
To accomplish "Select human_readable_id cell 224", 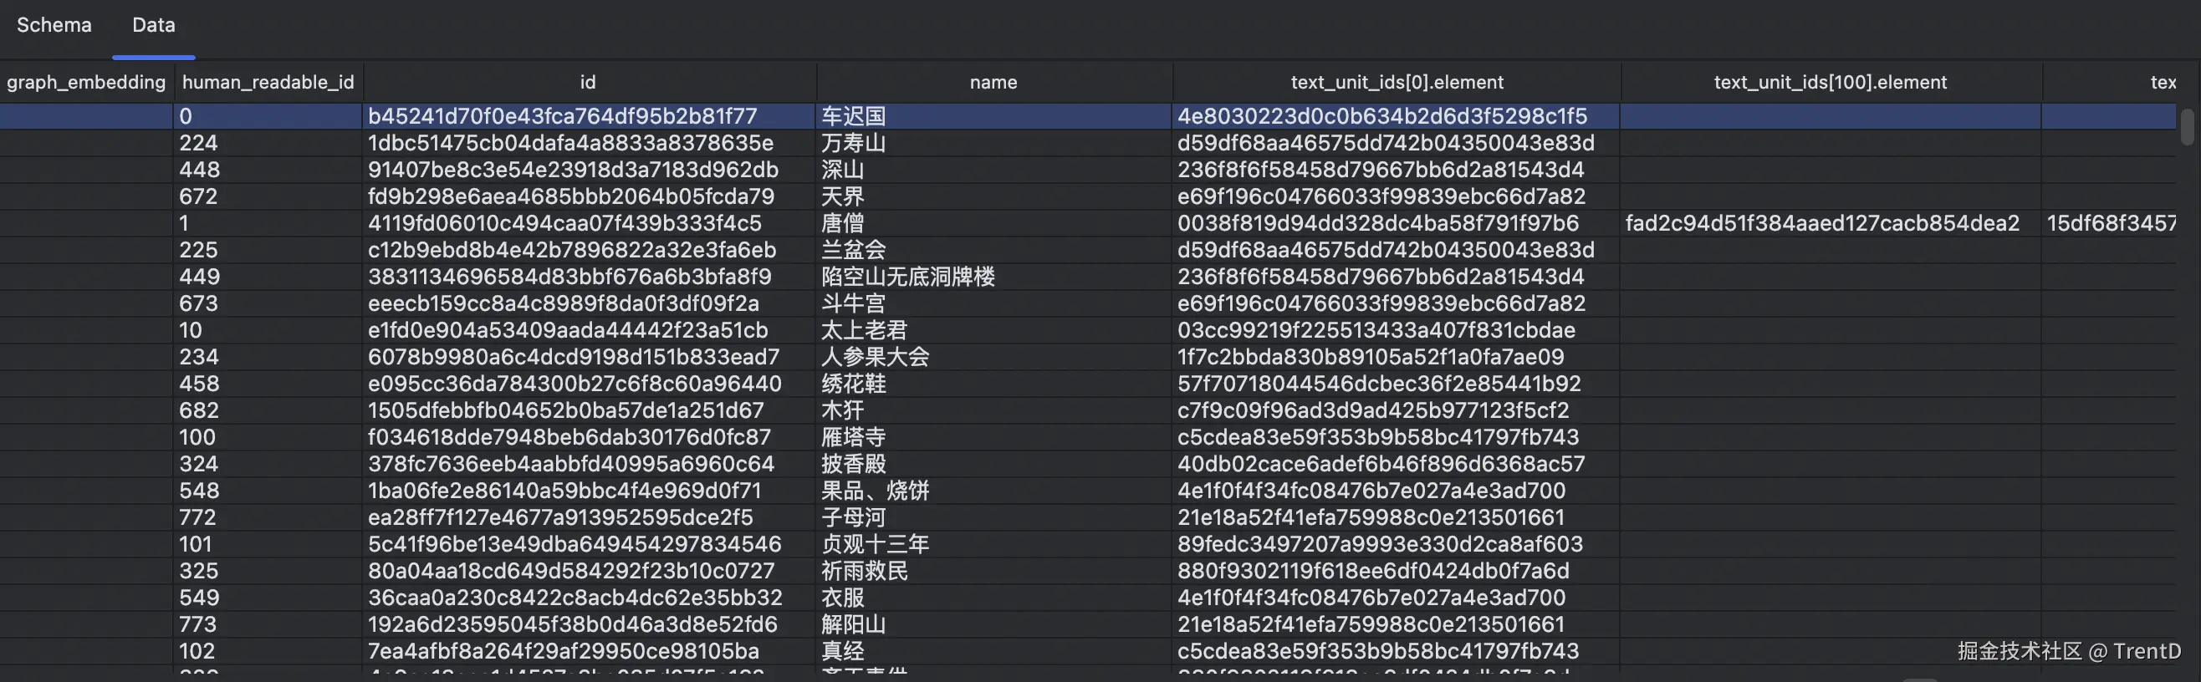I will 268,143.
